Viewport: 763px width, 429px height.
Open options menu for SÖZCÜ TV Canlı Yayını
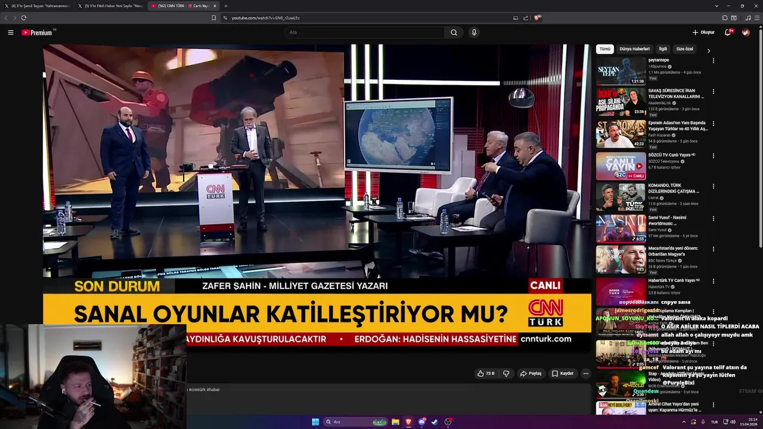click(713, 156)
